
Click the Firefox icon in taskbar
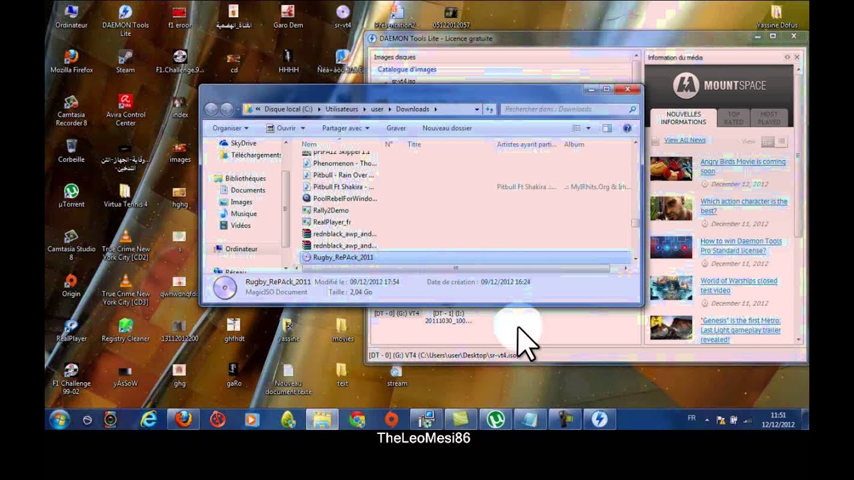point(183,419)
